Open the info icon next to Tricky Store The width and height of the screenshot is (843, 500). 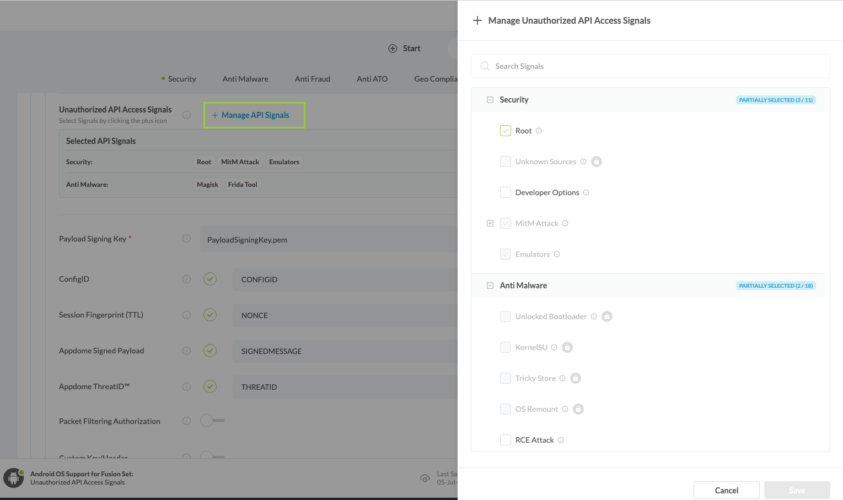[562, 378]
